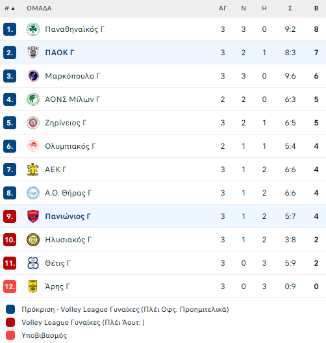Click the Panionios shield logo

[33, 216]
